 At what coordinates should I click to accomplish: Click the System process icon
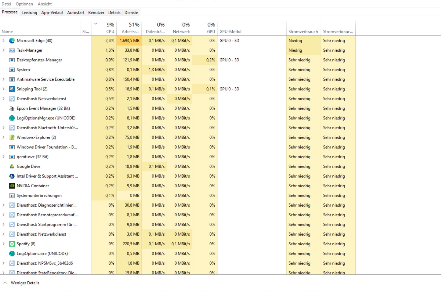[x=12, y=70]
